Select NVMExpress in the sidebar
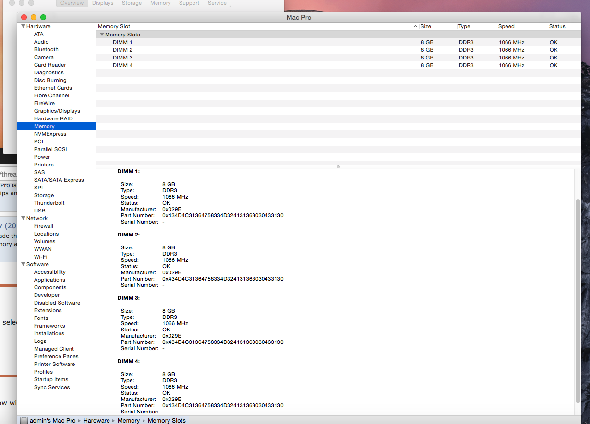The width and height of the screenshot is (590, 424). (x=50, y=134)
